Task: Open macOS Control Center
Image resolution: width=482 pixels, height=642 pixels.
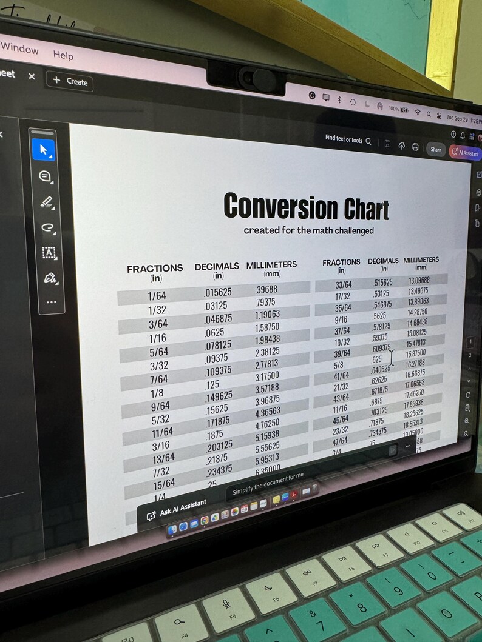Action: pos(439,116)
